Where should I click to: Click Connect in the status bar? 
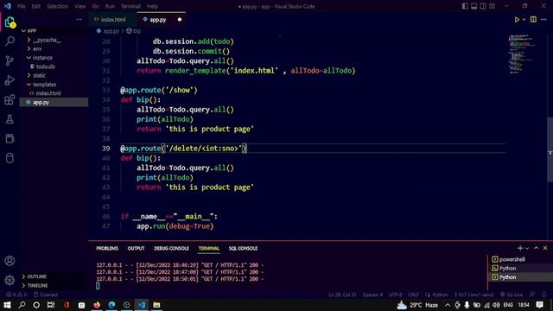click(46, 295)
